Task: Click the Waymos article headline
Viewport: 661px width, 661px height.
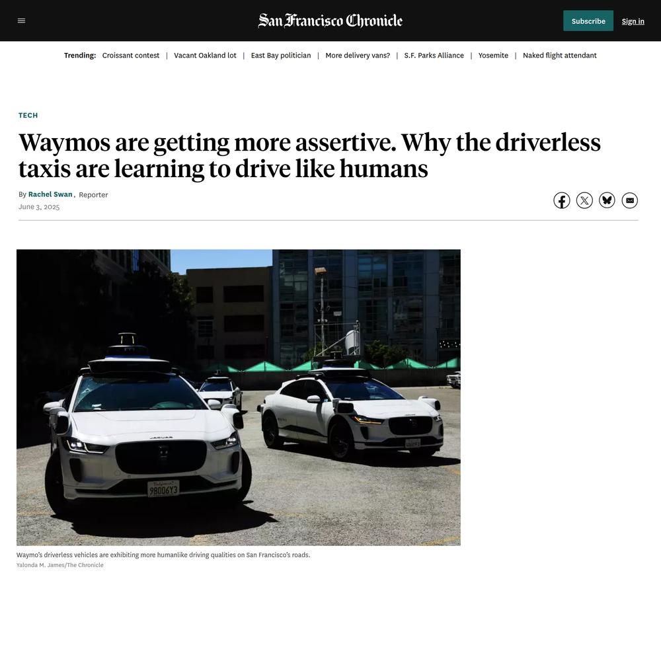Action: tap(309, 155)
